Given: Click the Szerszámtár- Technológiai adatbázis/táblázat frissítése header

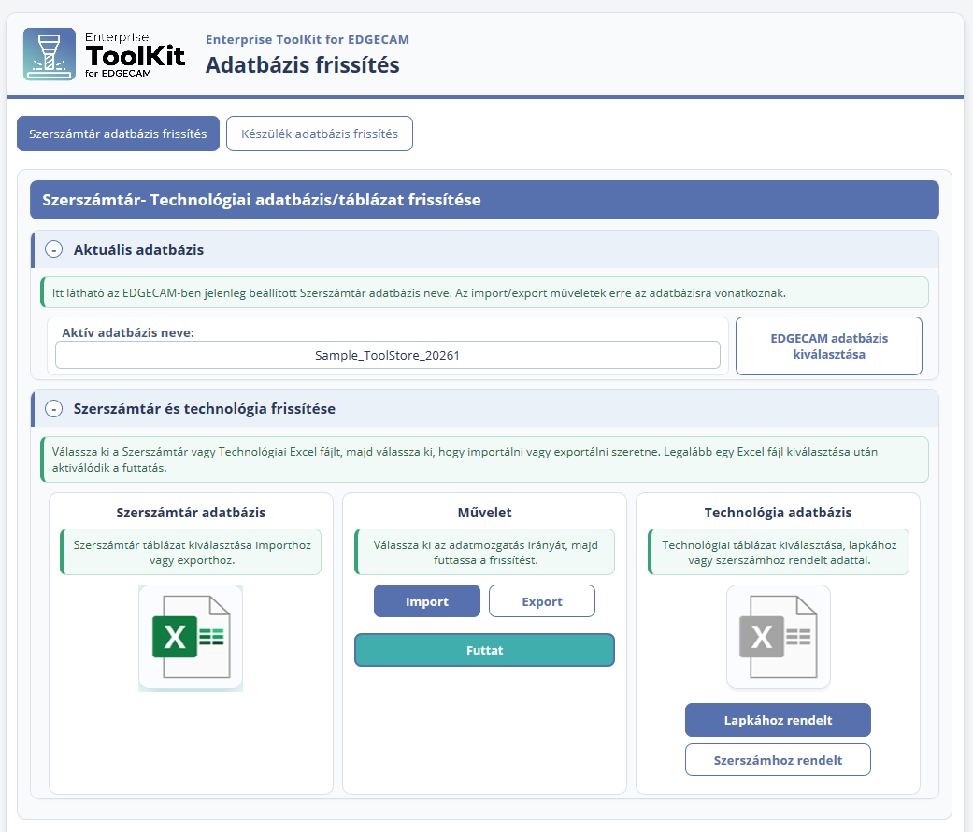Looking at the screenshot, I should (x=485, y=200).
